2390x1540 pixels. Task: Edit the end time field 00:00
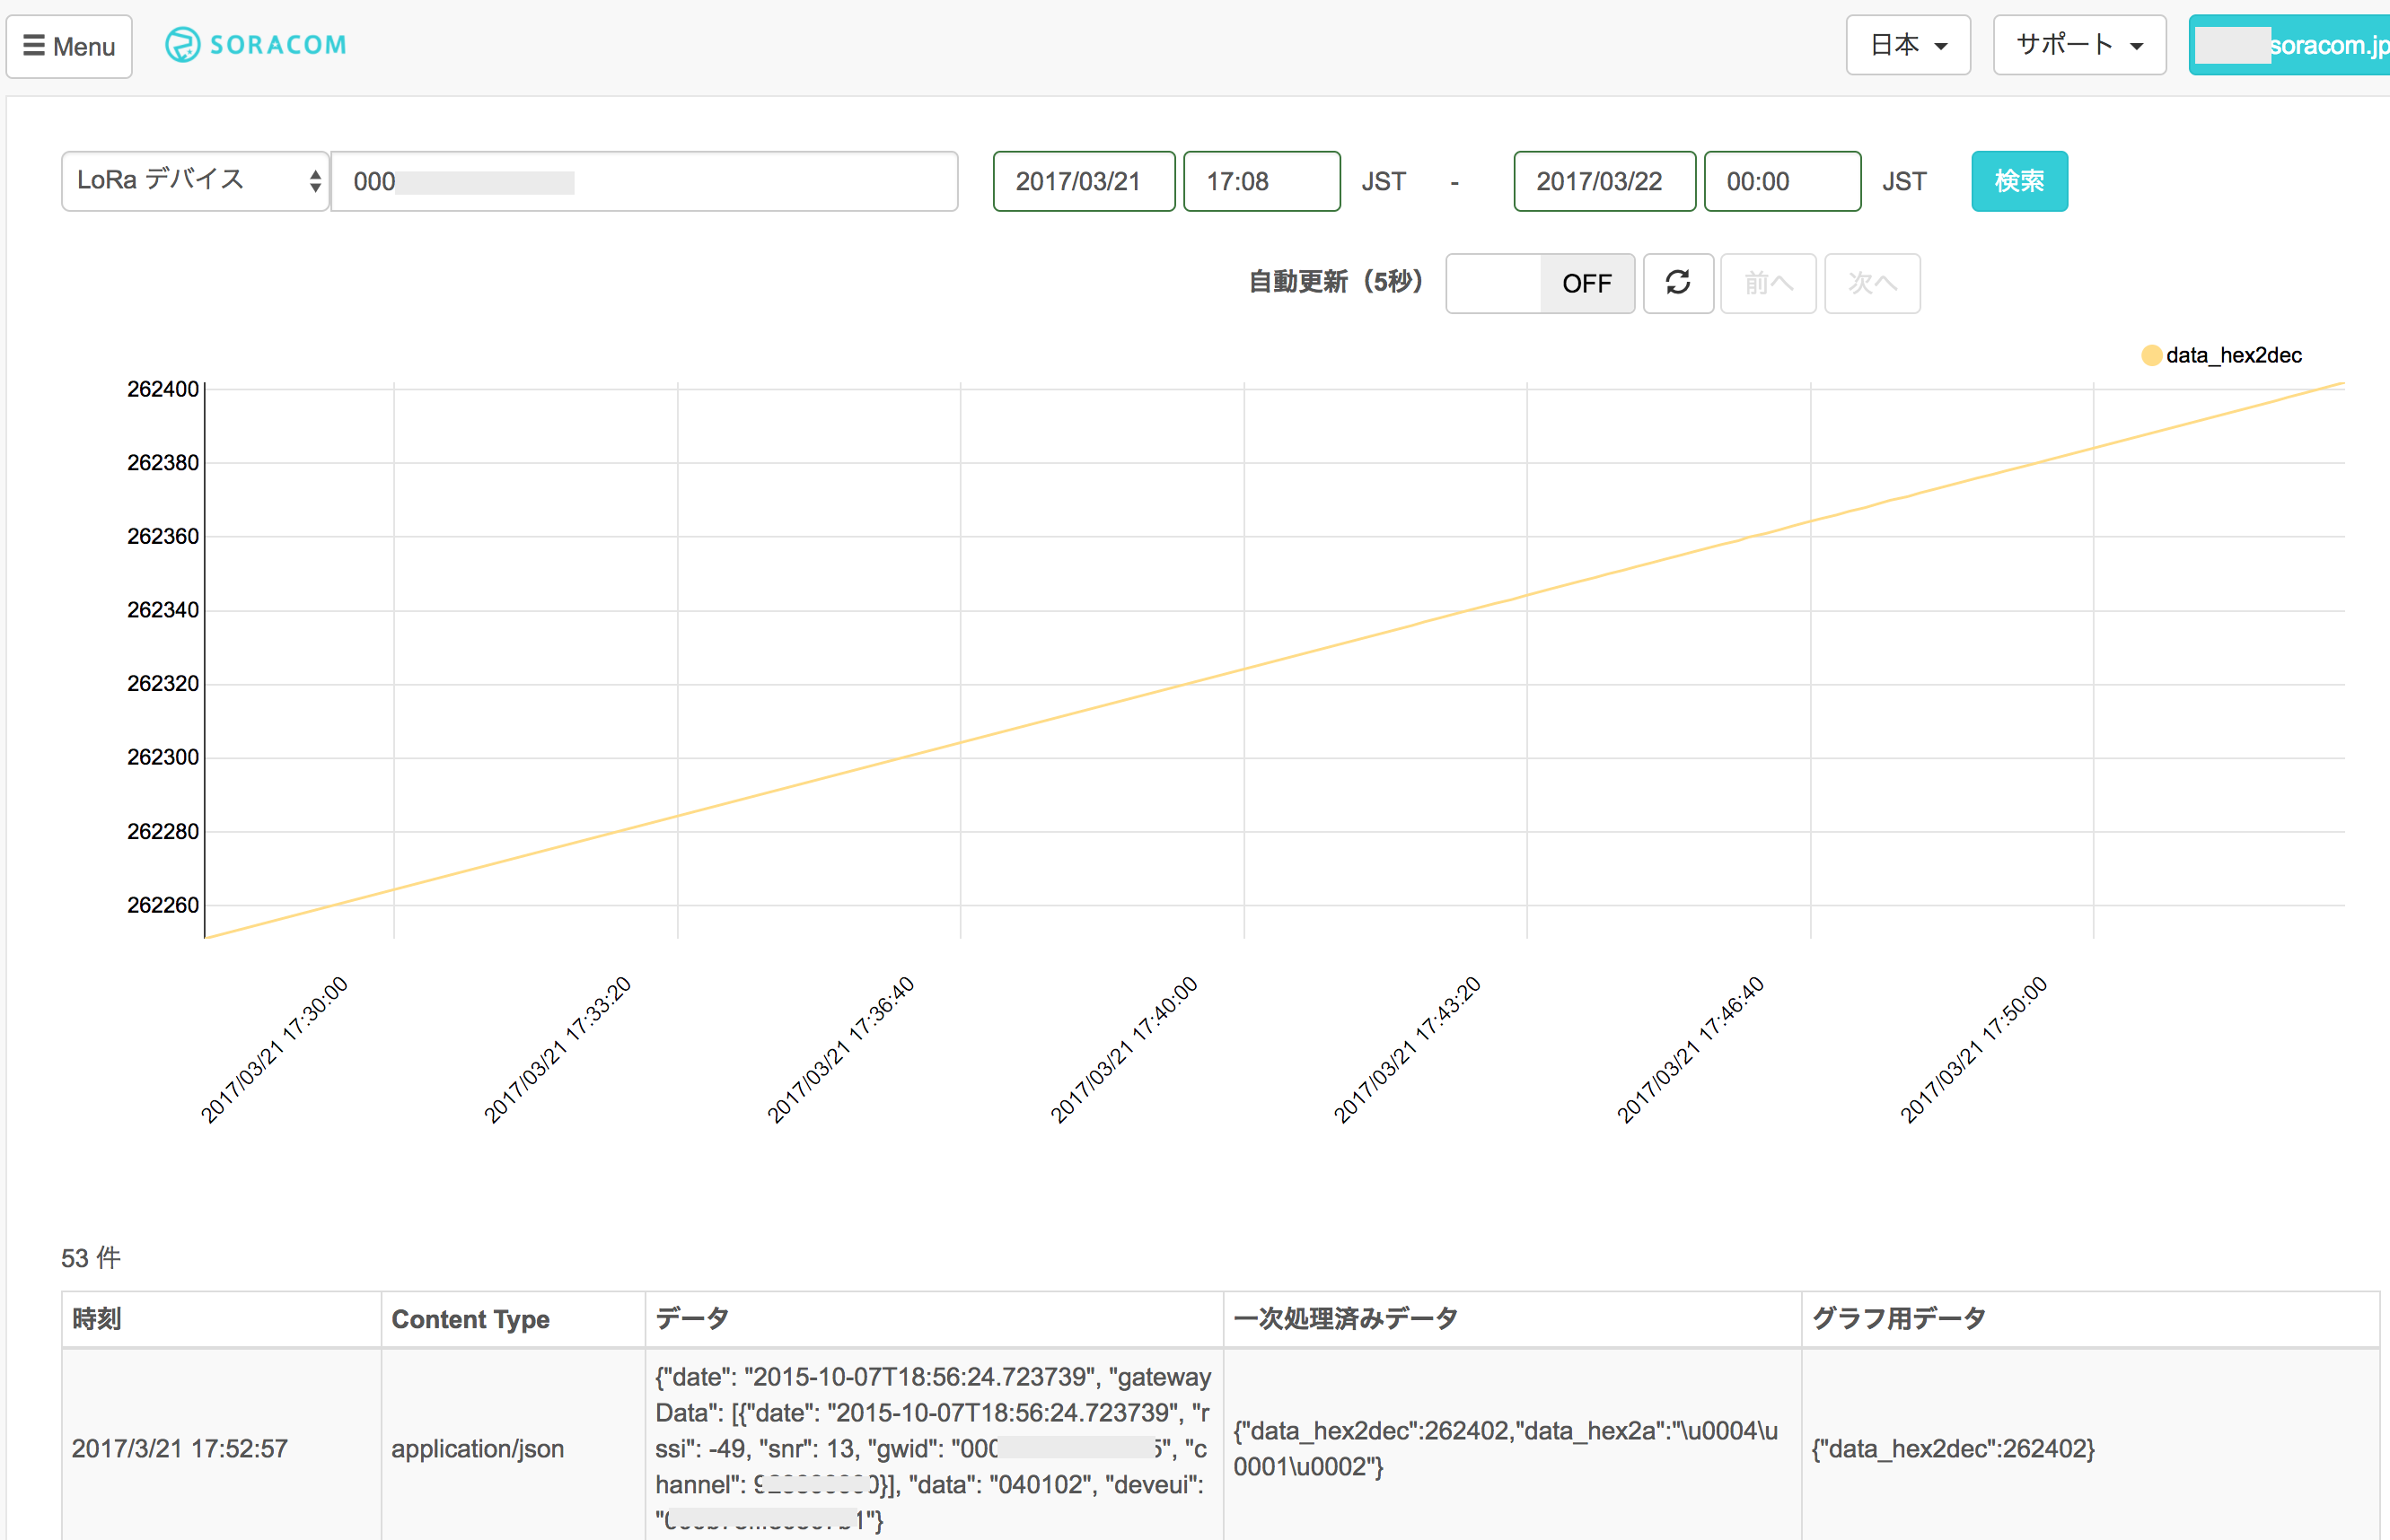[1783, 181]
